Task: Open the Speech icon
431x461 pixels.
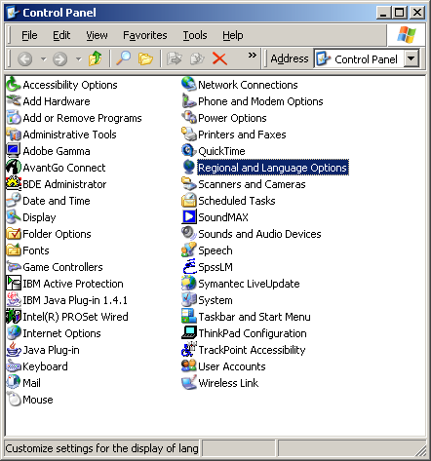Action: (189, 250)
